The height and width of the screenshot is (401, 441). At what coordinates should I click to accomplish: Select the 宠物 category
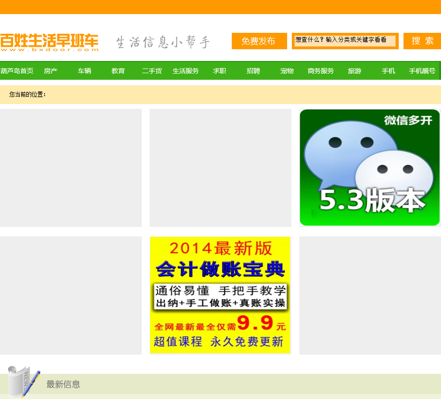coord(287,71)
